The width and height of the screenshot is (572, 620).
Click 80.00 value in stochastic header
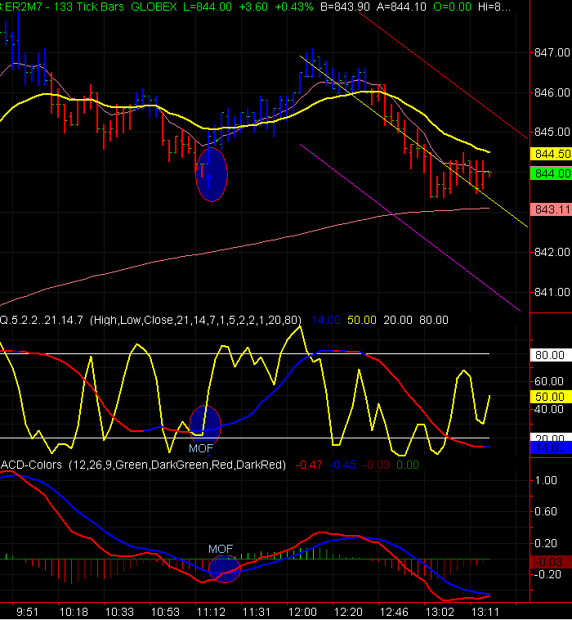click(434, 320)
